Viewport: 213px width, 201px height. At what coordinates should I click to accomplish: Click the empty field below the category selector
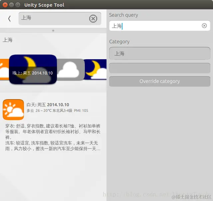160,68
